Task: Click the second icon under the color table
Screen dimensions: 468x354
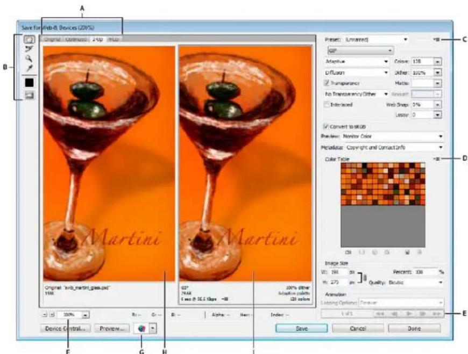Action: click(x=361, y=252)
